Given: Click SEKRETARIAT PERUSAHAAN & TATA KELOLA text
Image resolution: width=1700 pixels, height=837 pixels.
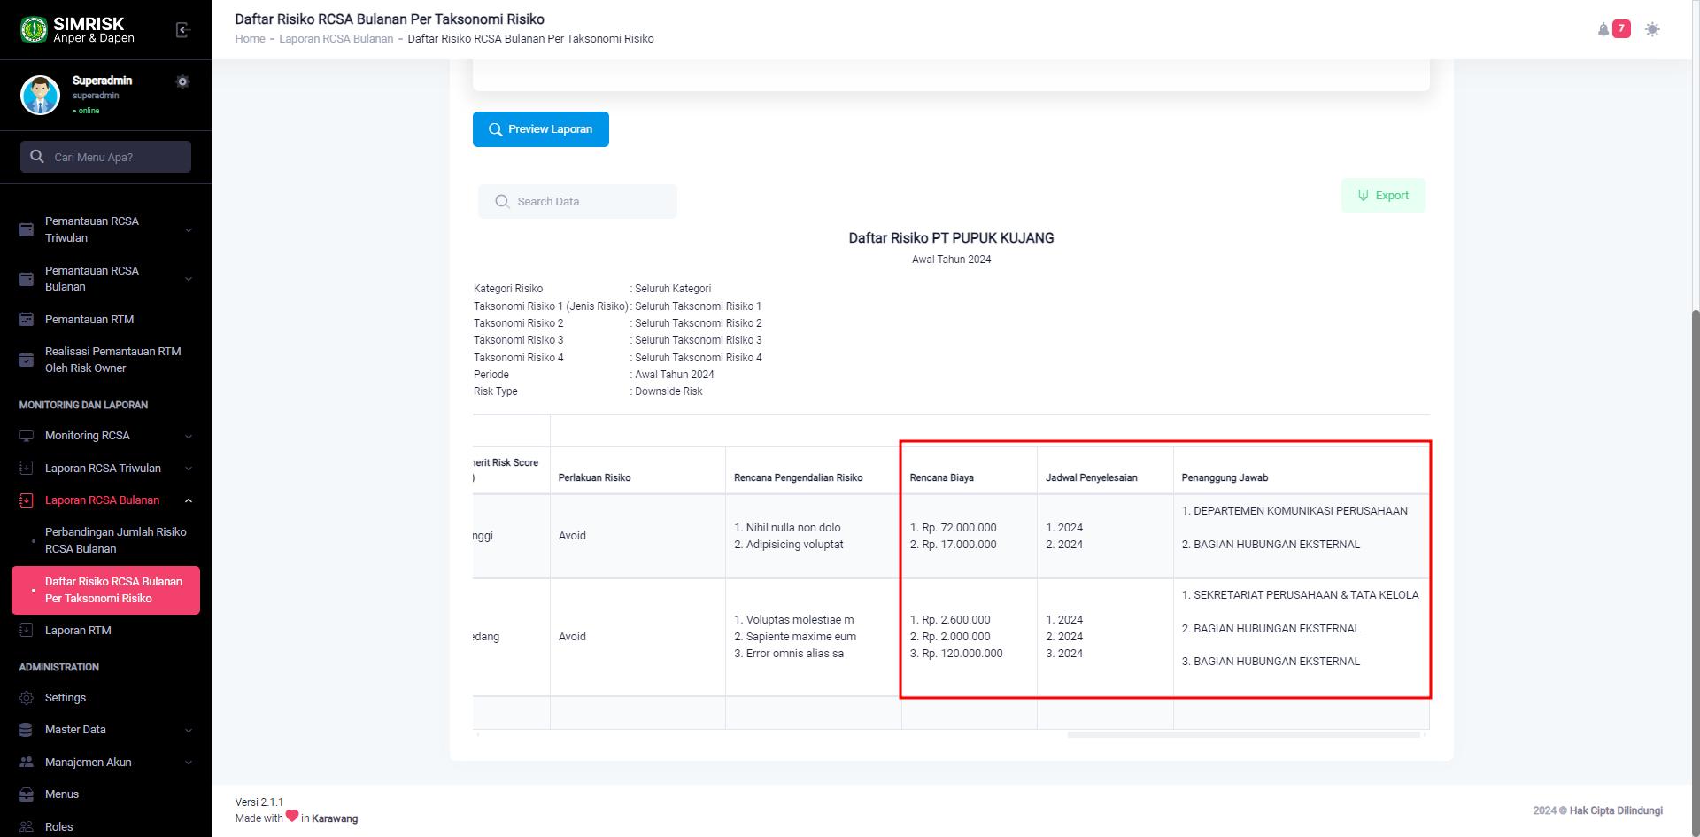Looking at the screenshot, I should pos(1306,595).
